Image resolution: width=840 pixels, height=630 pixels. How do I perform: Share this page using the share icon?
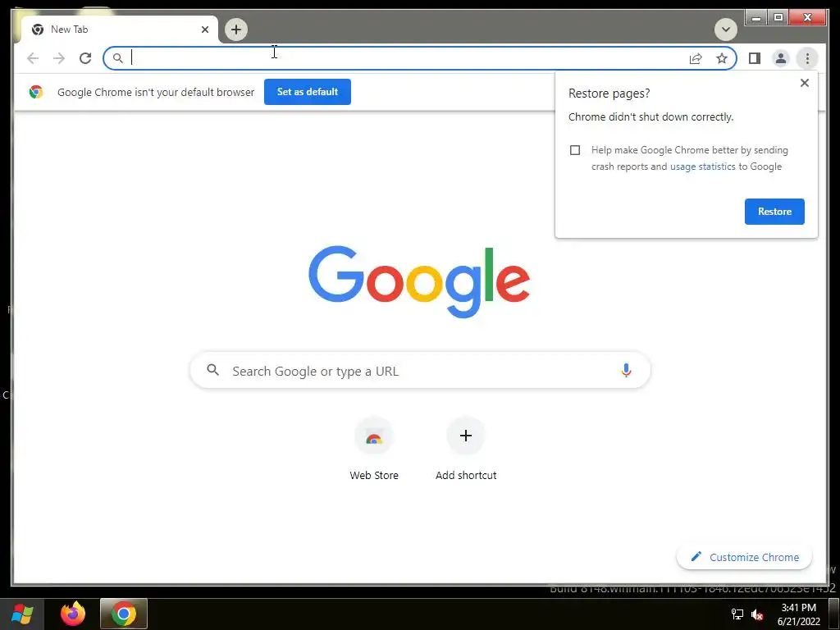pos(696,58)
